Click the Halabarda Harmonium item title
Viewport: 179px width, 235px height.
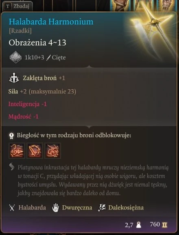[51, 22]
